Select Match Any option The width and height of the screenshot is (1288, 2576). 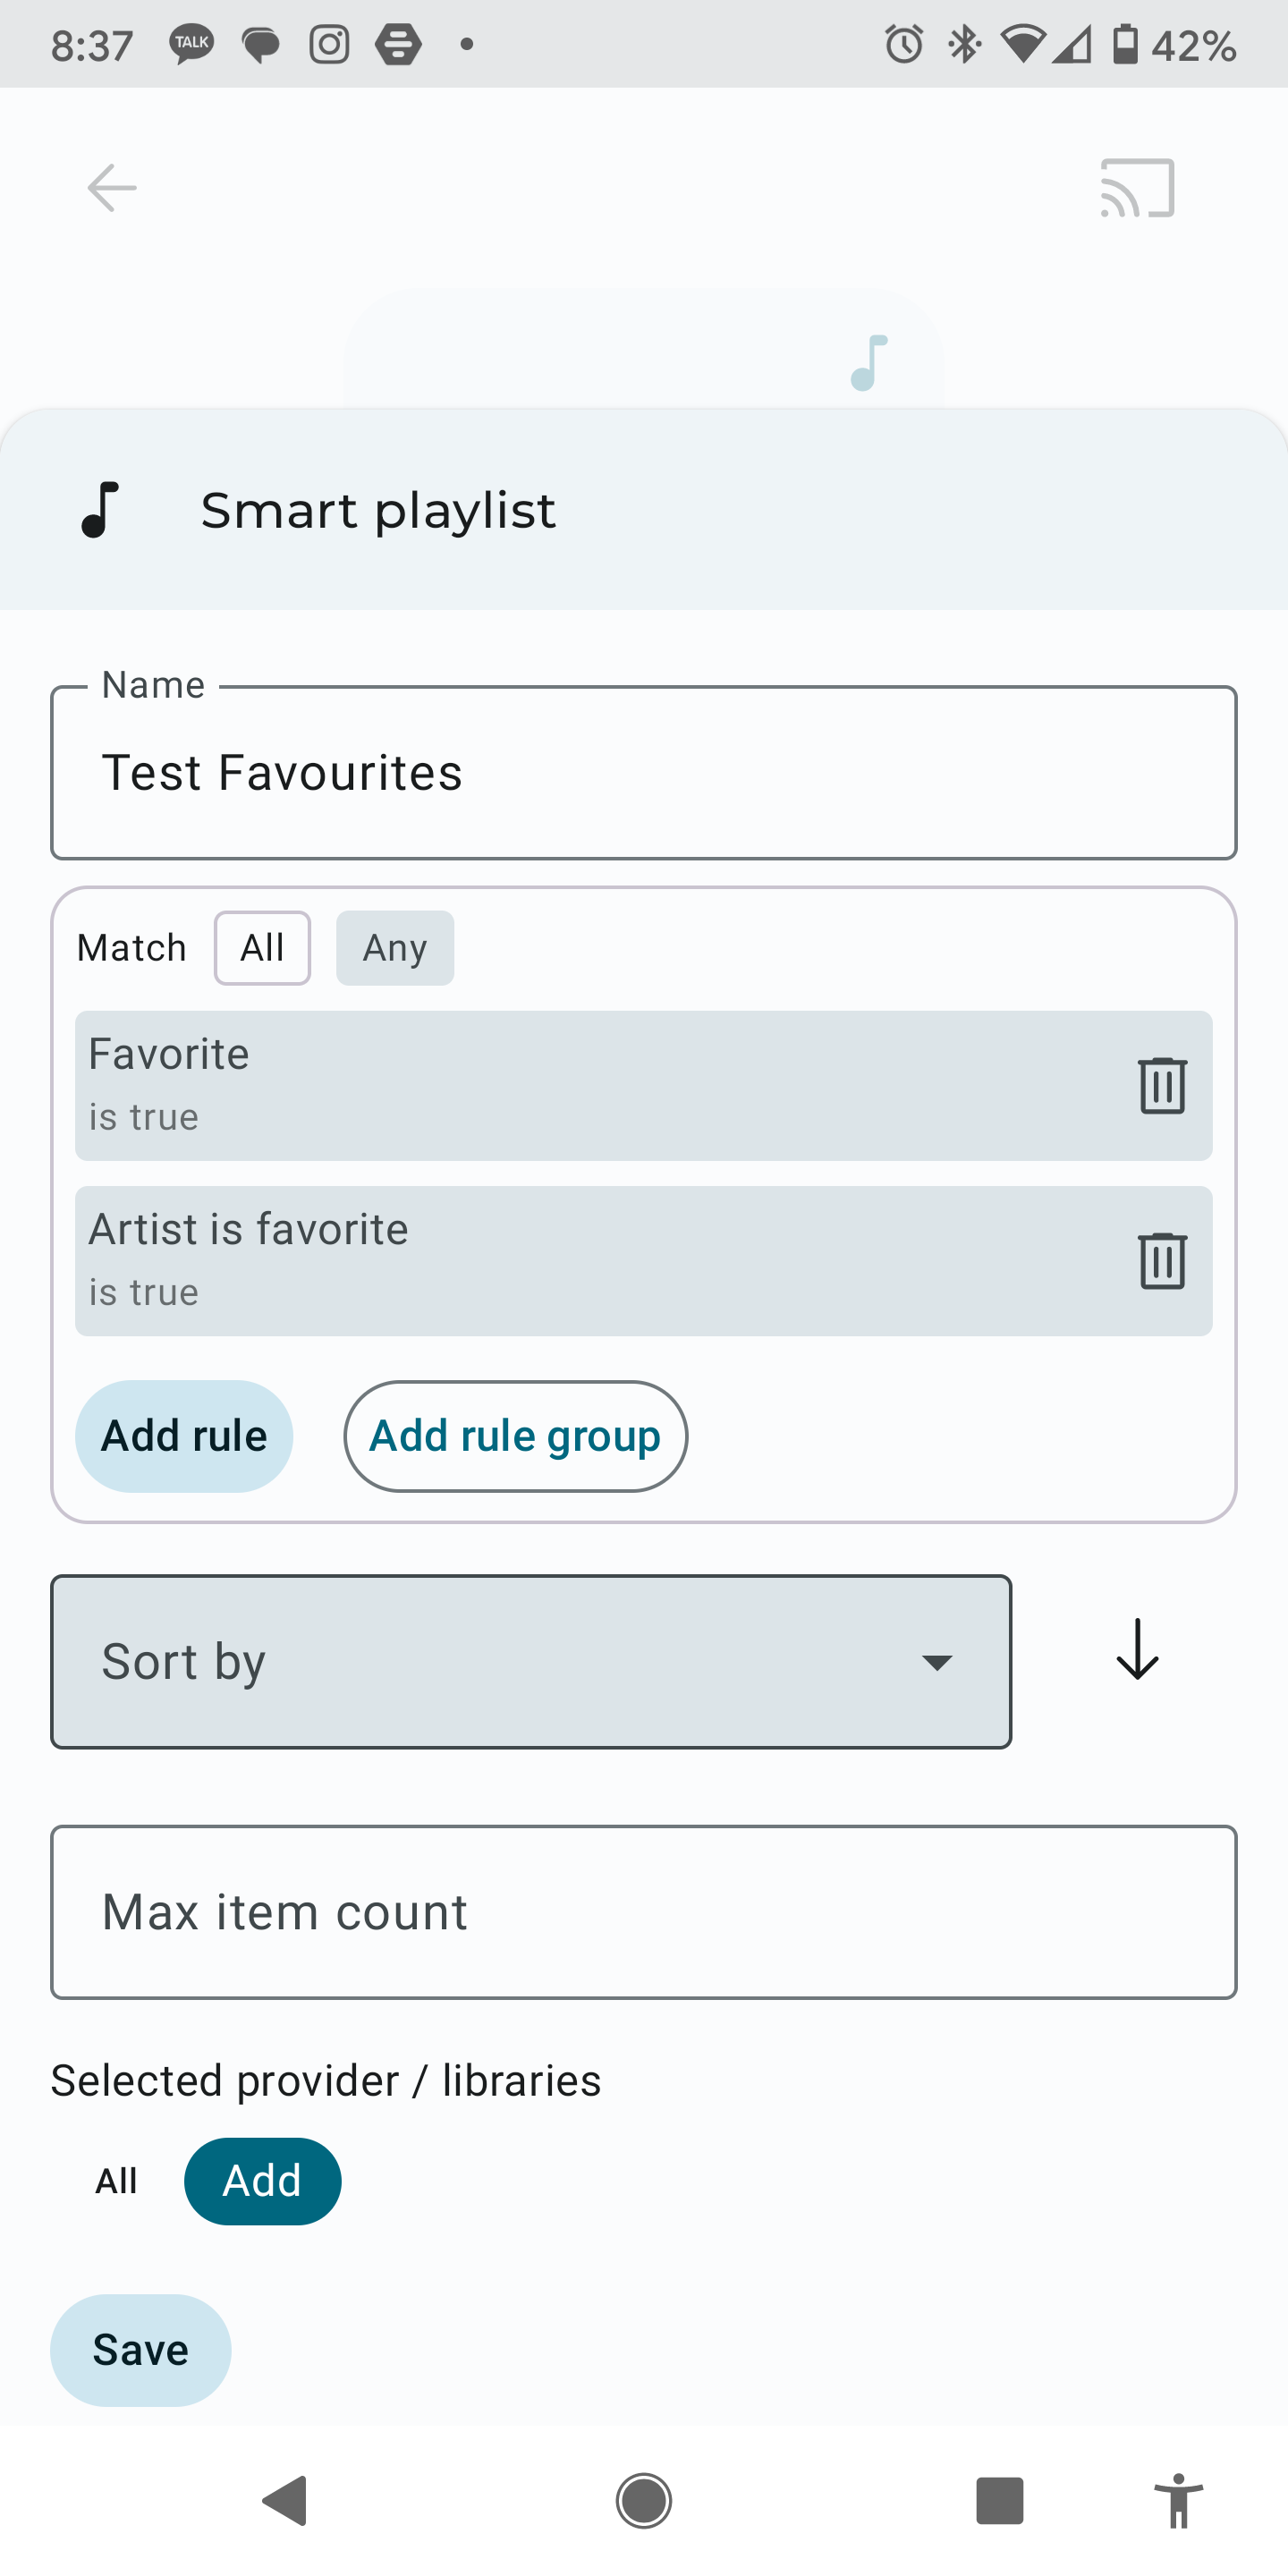pyautogui.click(x=395, y=947)
